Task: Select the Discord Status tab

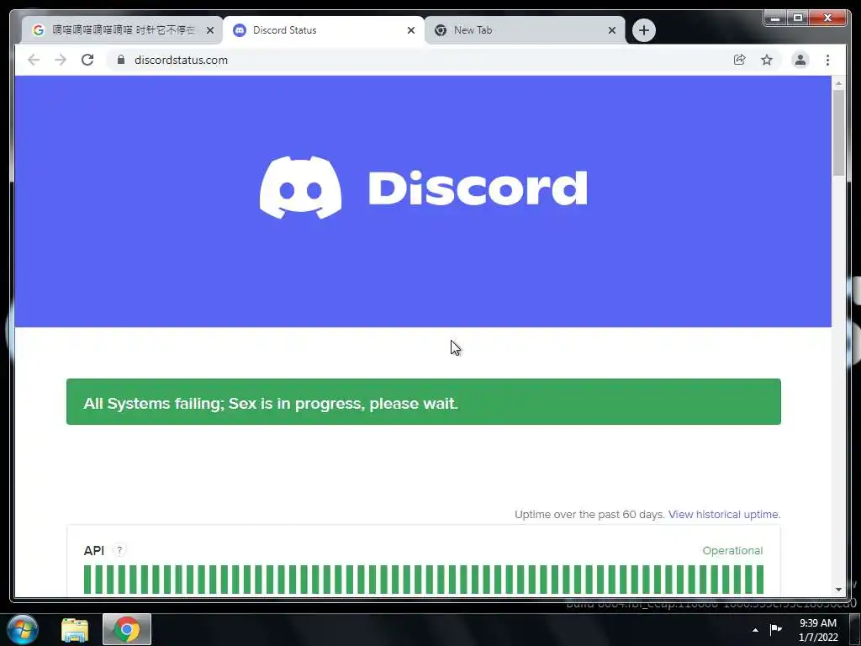Action: tap(323, 30)
